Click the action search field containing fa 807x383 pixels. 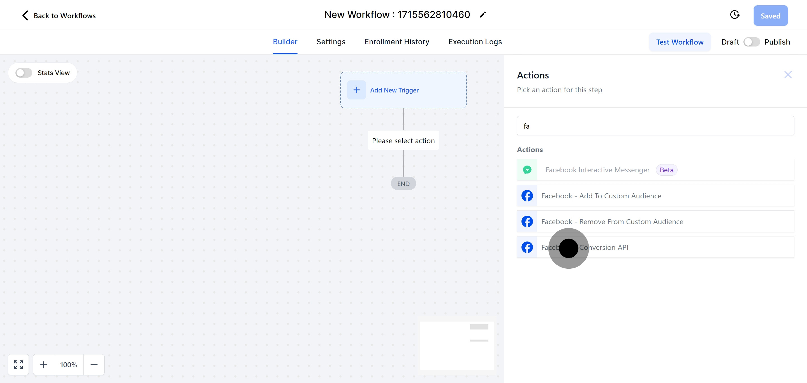655,126
